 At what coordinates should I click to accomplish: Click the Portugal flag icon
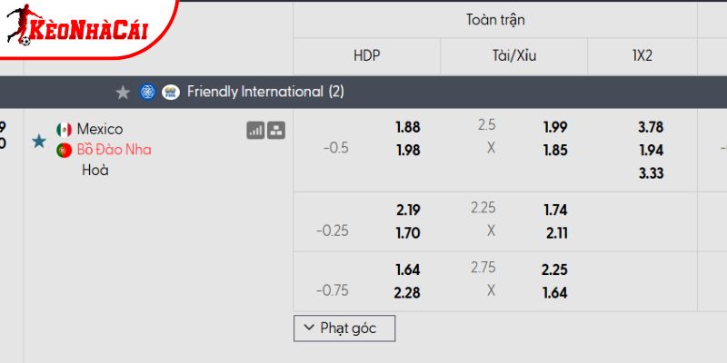[x=64, y=150]
